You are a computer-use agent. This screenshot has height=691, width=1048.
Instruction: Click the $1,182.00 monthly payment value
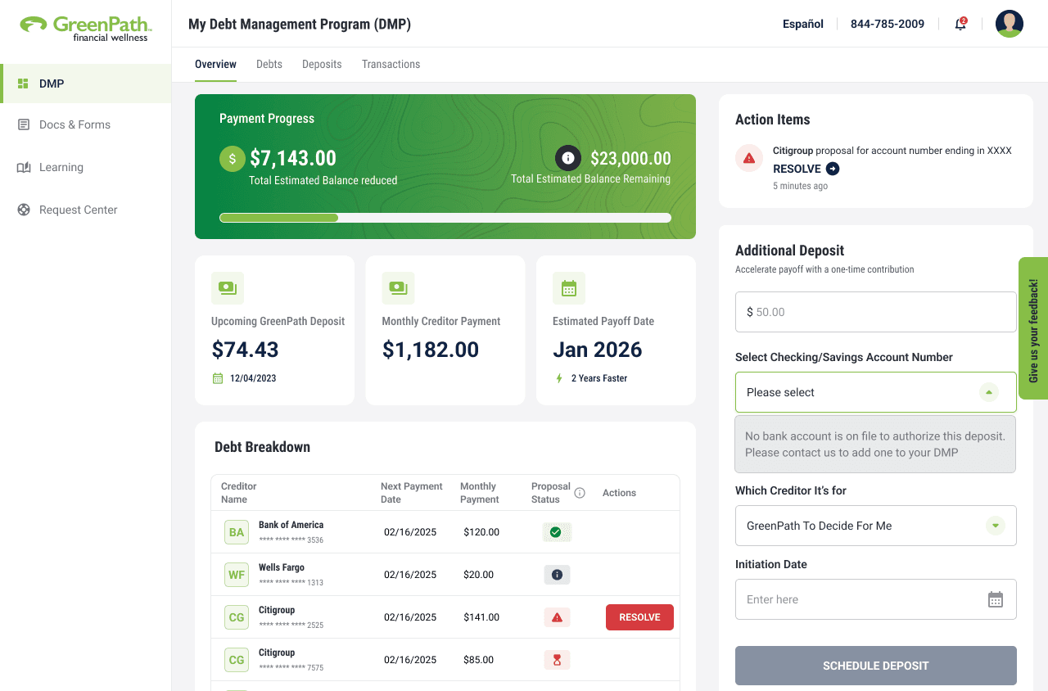(431, 350)
